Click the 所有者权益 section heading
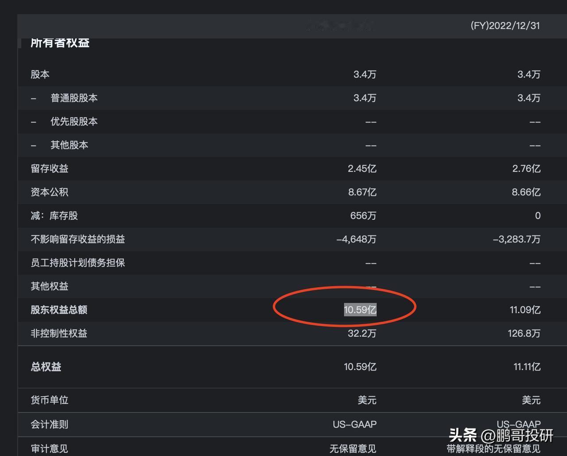The height and width of the screenshot is (456, 567). pyautogui.click(x=60, y=43)
